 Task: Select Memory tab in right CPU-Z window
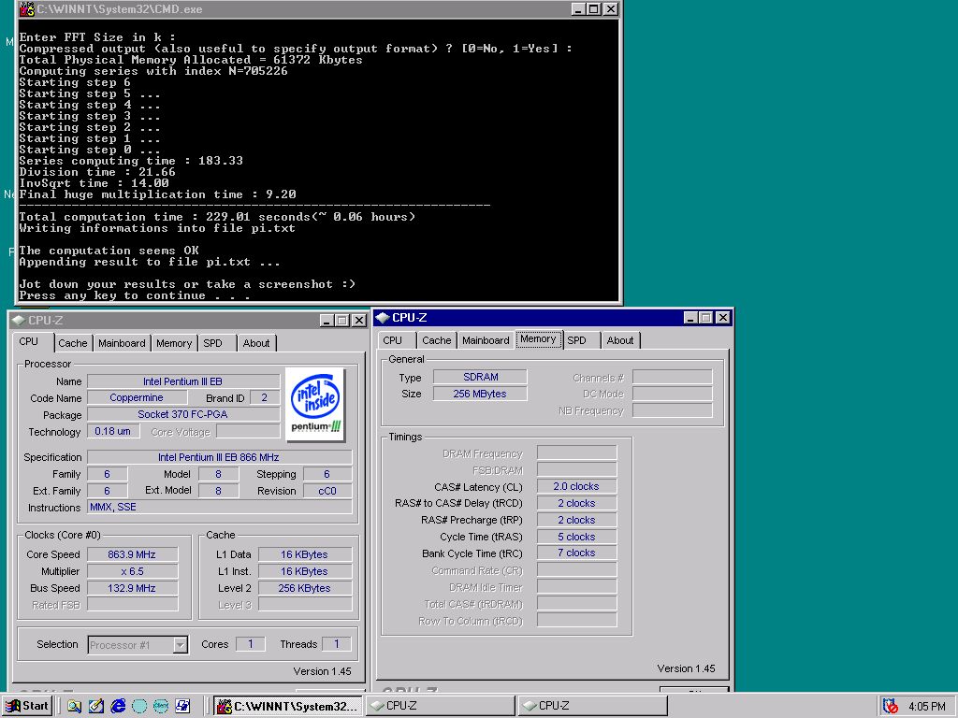click(538, 339)
